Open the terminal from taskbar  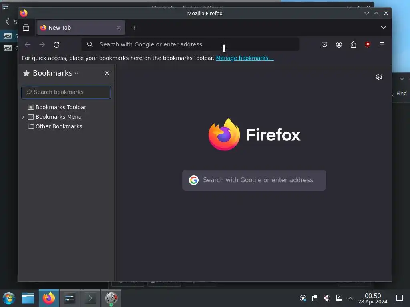(x=90, y=298)
